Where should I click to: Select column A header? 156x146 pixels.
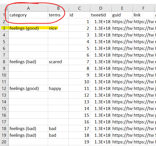[x=28, y=8]
